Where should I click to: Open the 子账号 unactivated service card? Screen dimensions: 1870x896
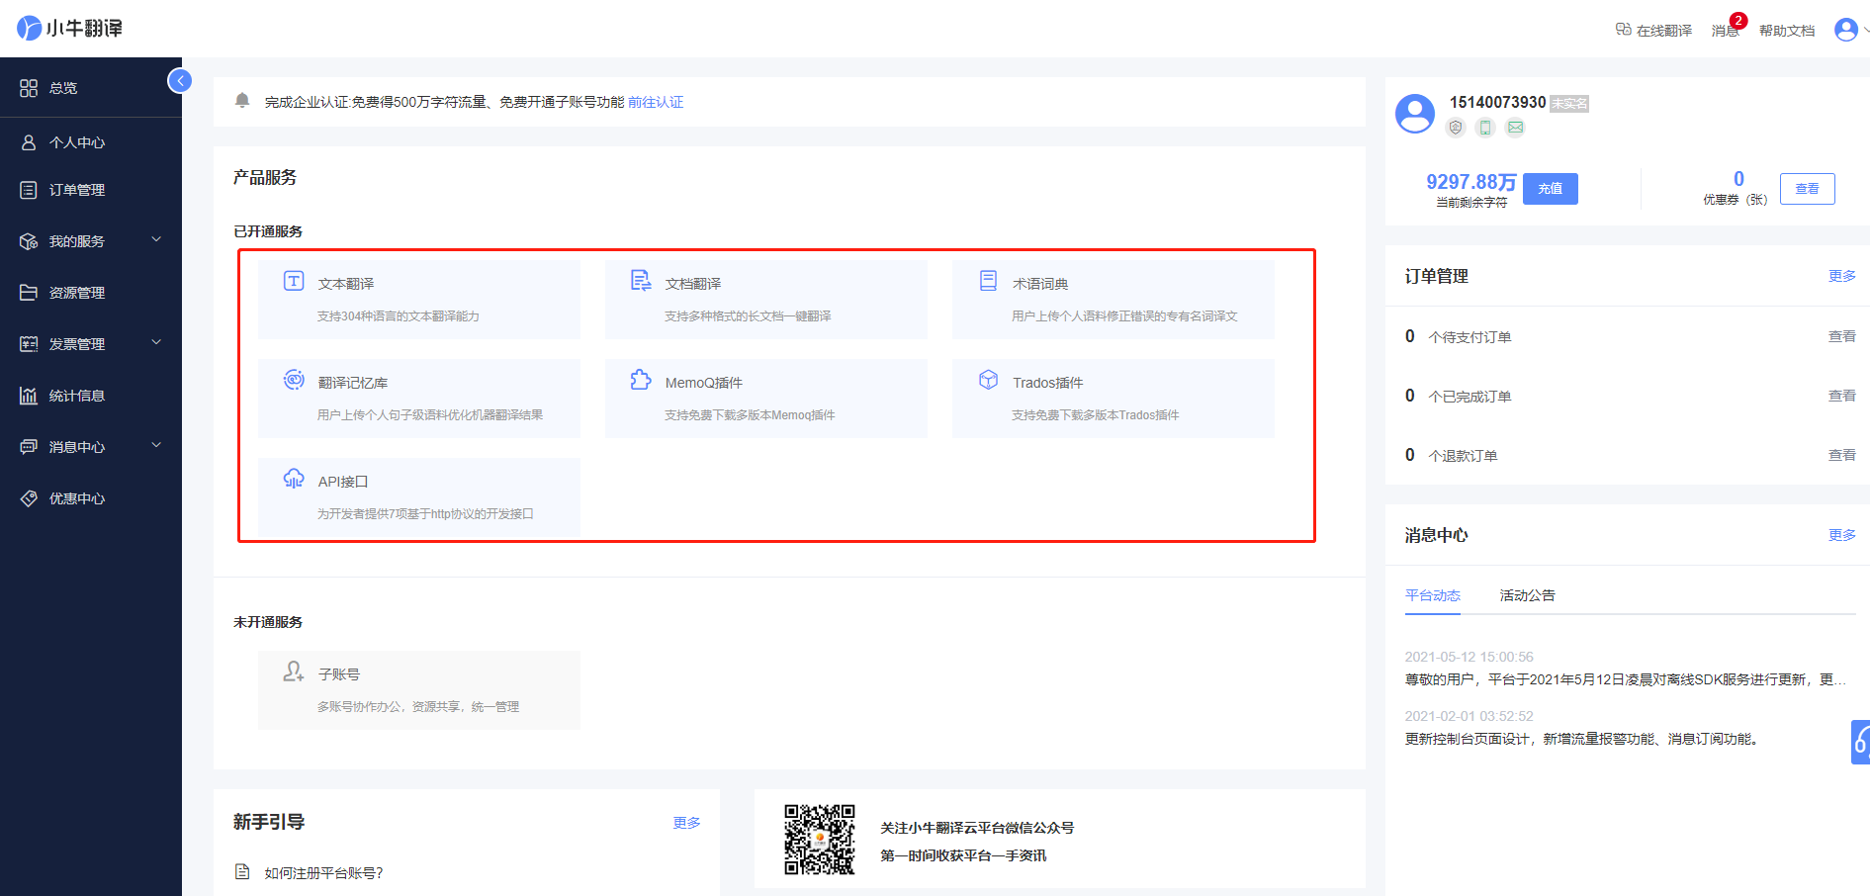point(418,689)
